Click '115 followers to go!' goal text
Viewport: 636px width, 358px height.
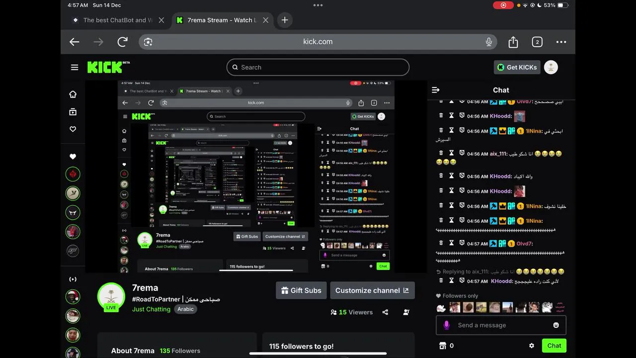[x=302, y=347]
